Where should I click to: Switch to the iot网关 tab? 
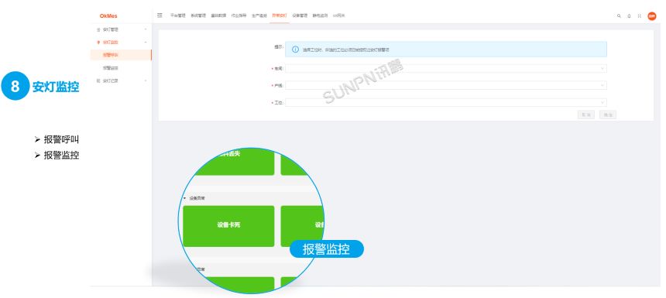click(x=339, y=15)
